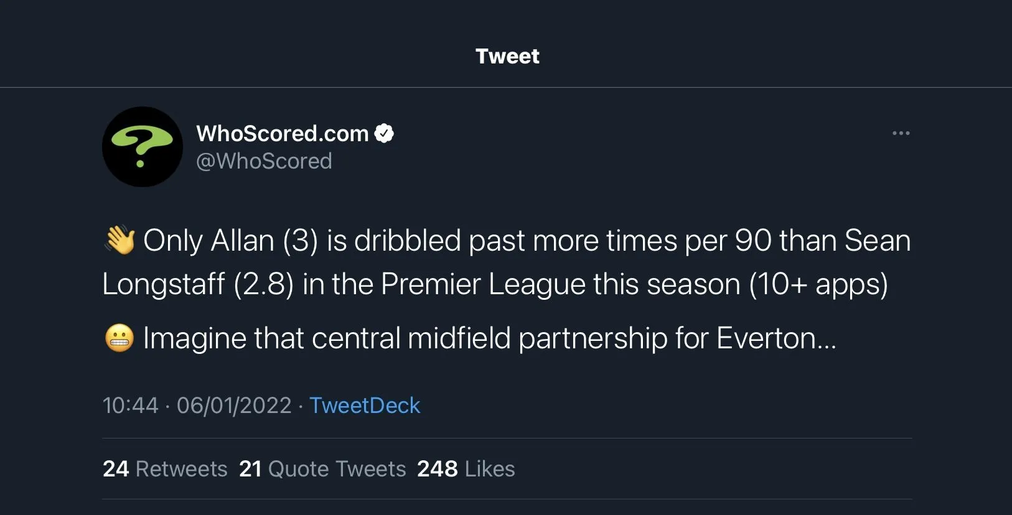
Task: Click the word "Everton..."
Action: (x=776, y=338)
